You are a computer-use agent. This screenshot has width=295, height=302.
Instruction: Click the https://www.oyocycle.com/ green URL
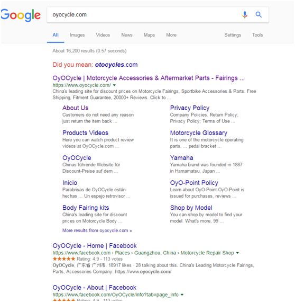coord(81,85)
